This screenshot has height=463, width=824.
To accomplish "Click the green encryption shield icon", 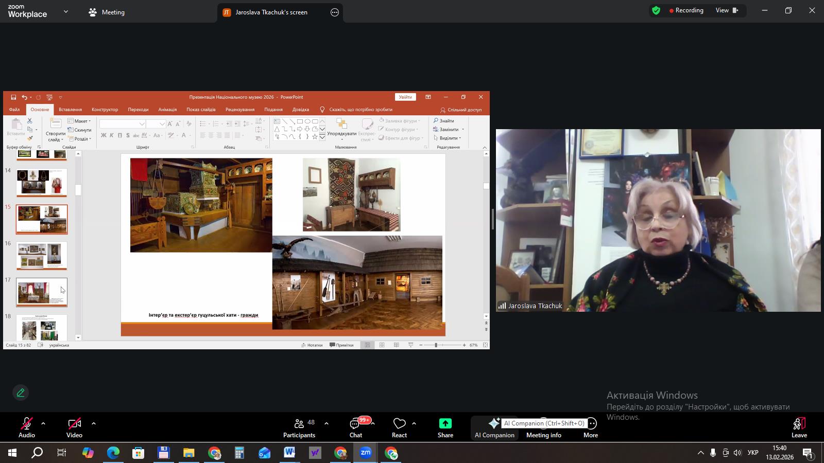I will coord(656,11).
